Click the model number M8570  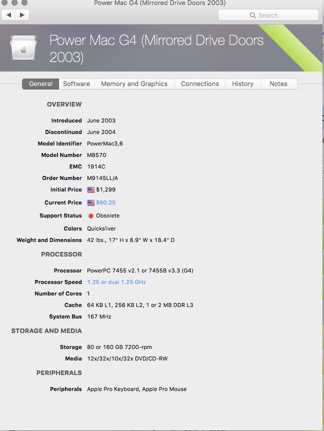96,155
